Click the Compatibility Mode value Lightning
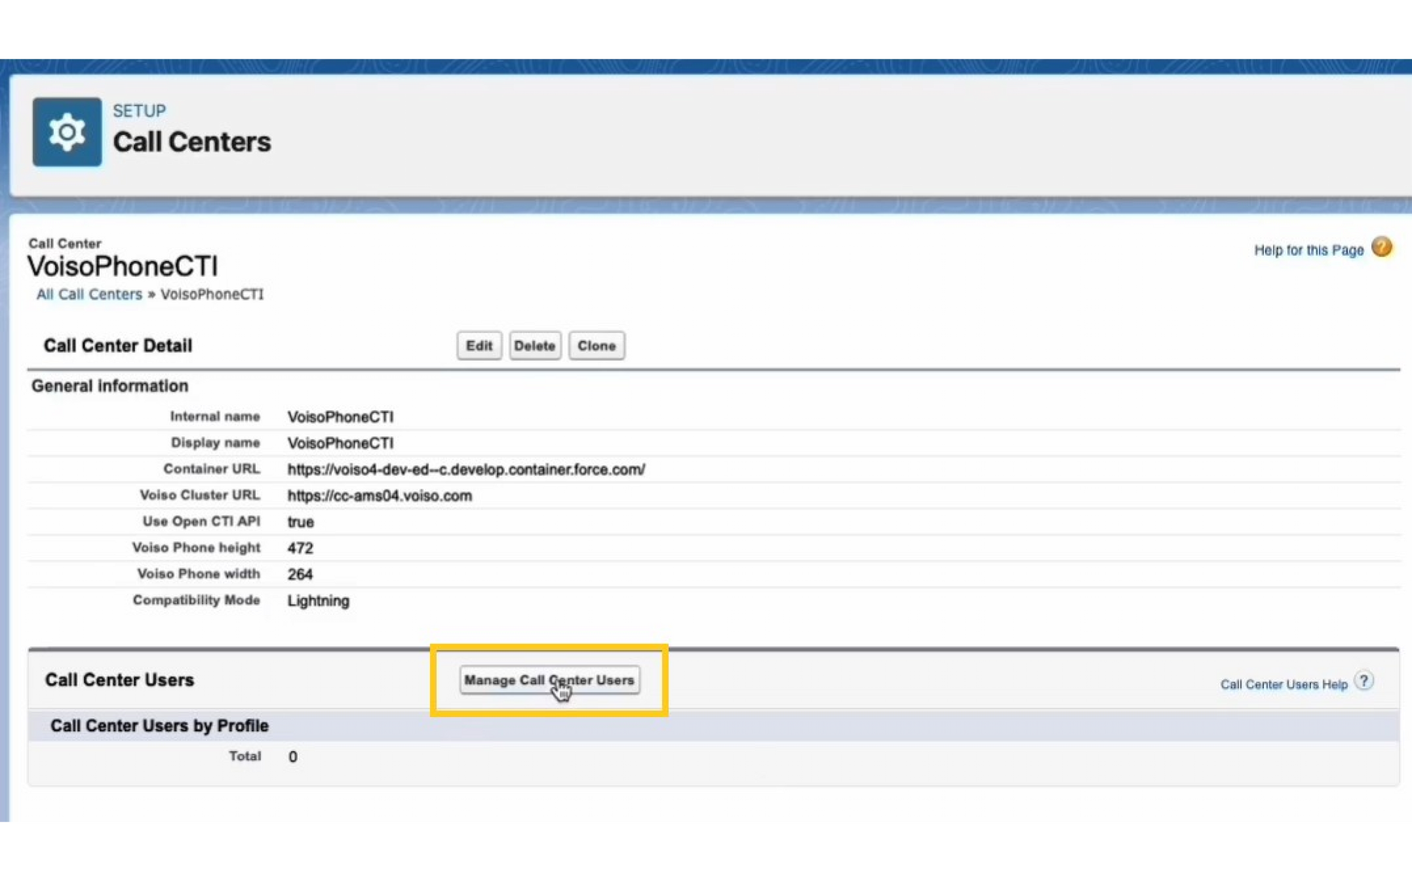Image resolution: width=1412 pixels, height=881 pixels. point(318,601)
